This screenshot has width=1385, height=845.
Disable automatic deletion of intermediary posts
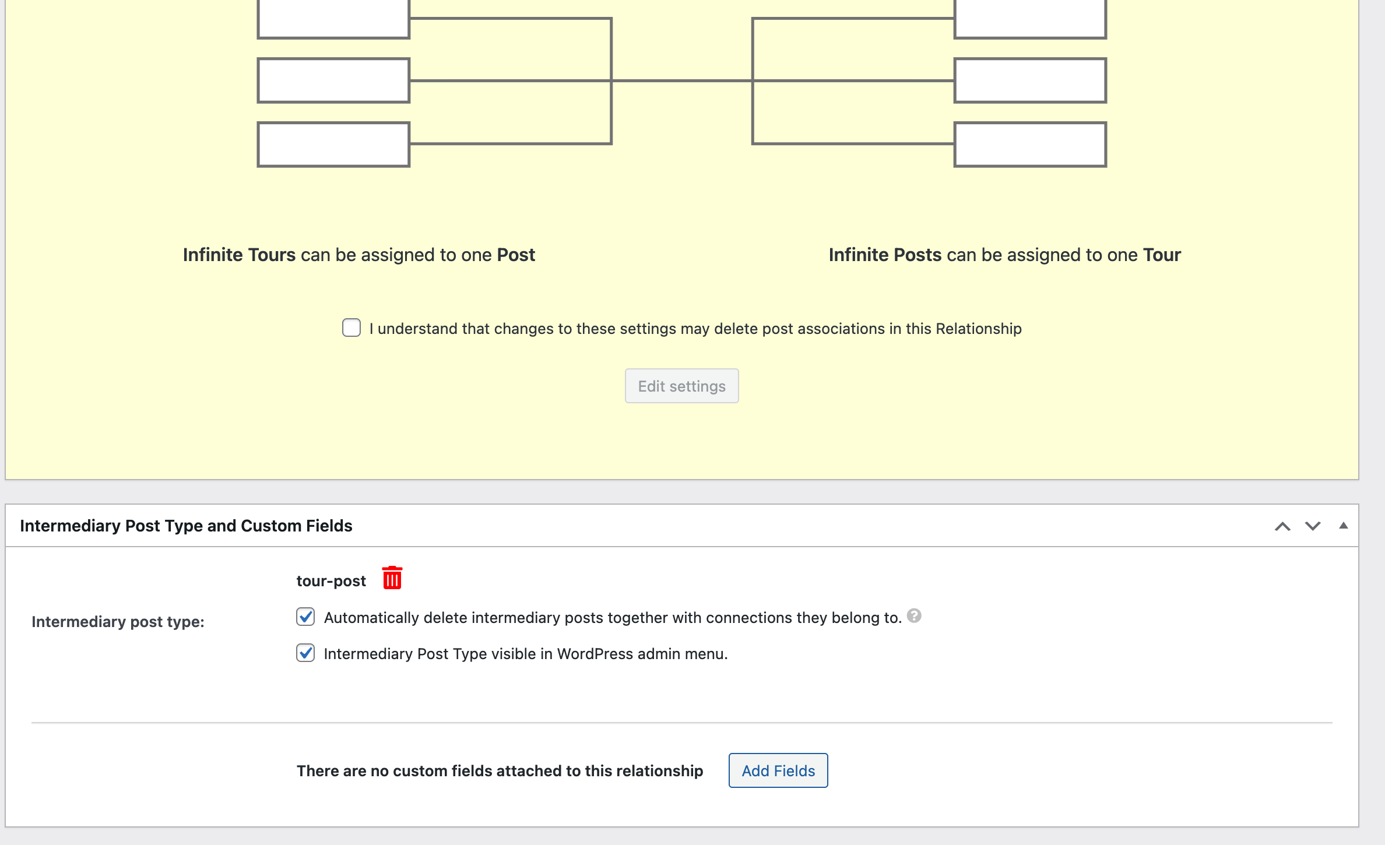pyautogui.click(x=305, y=617)
